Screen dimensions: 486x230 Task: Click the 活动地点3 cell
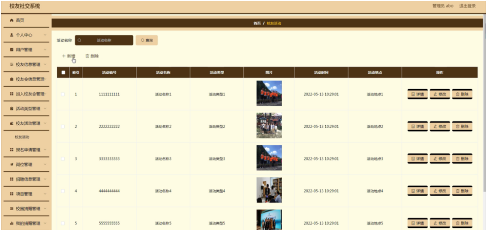click(375, 159)
